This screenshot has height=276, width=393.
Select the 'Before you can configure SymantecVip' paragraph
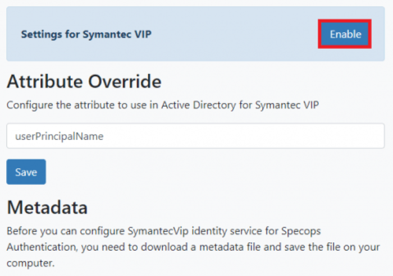click(193, 247)
